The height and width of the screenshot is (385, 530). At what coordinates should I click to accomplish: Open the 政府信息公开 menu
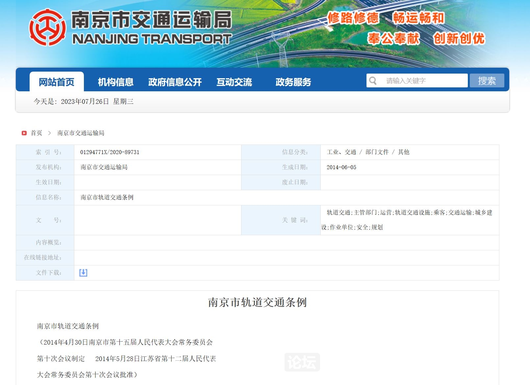[175, 82]
